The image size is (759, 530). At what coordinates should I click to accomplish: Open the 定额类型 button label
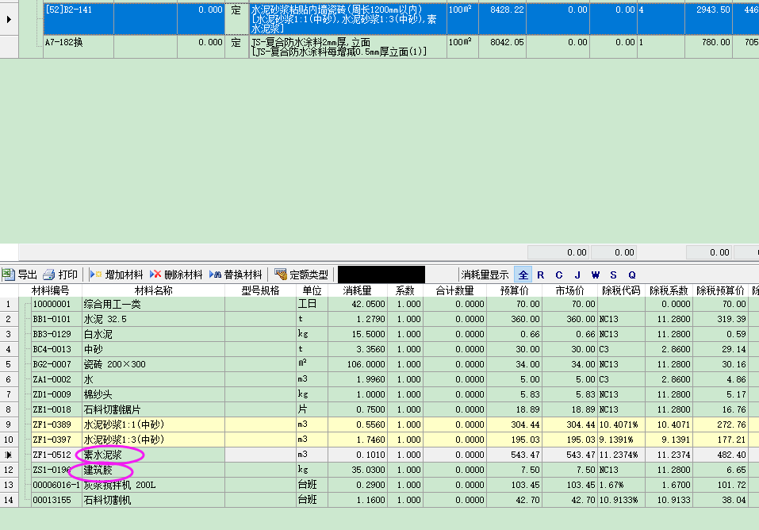(x=309, y=275)
